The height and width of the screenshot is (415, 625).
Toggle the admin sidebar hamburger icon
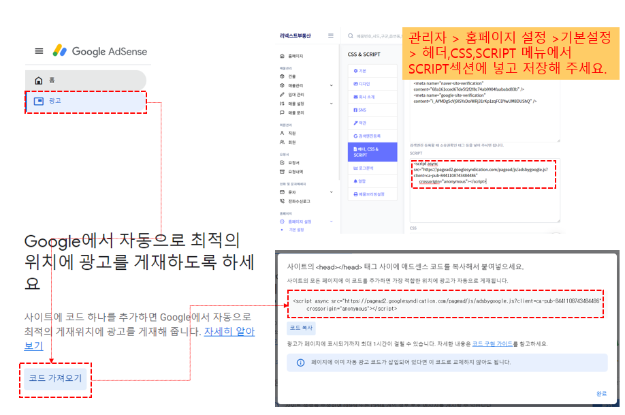click(331, 36)
